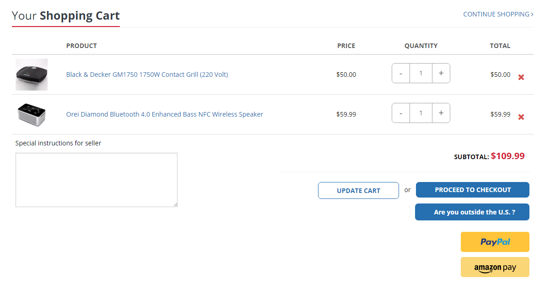Image resolution: width=545 pixels, height=289 pixels.
Task: Click Continue Shopping link
Action: [x=498, y=14]
